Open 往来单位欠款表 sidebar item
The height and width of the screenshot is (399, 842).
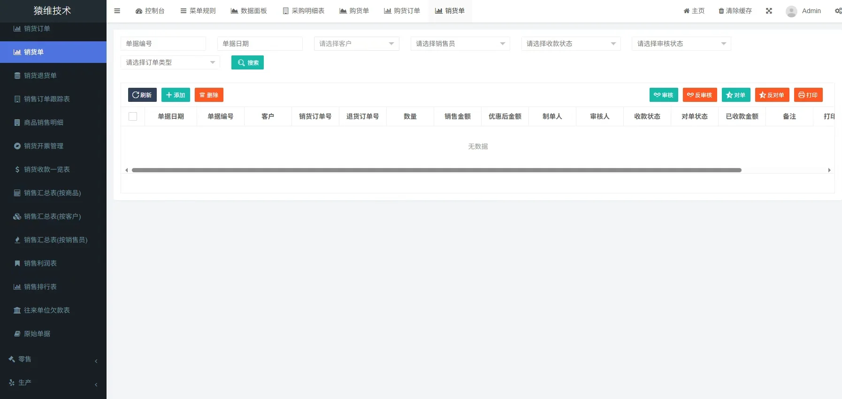pyautogui.click(x=53, y=310)
